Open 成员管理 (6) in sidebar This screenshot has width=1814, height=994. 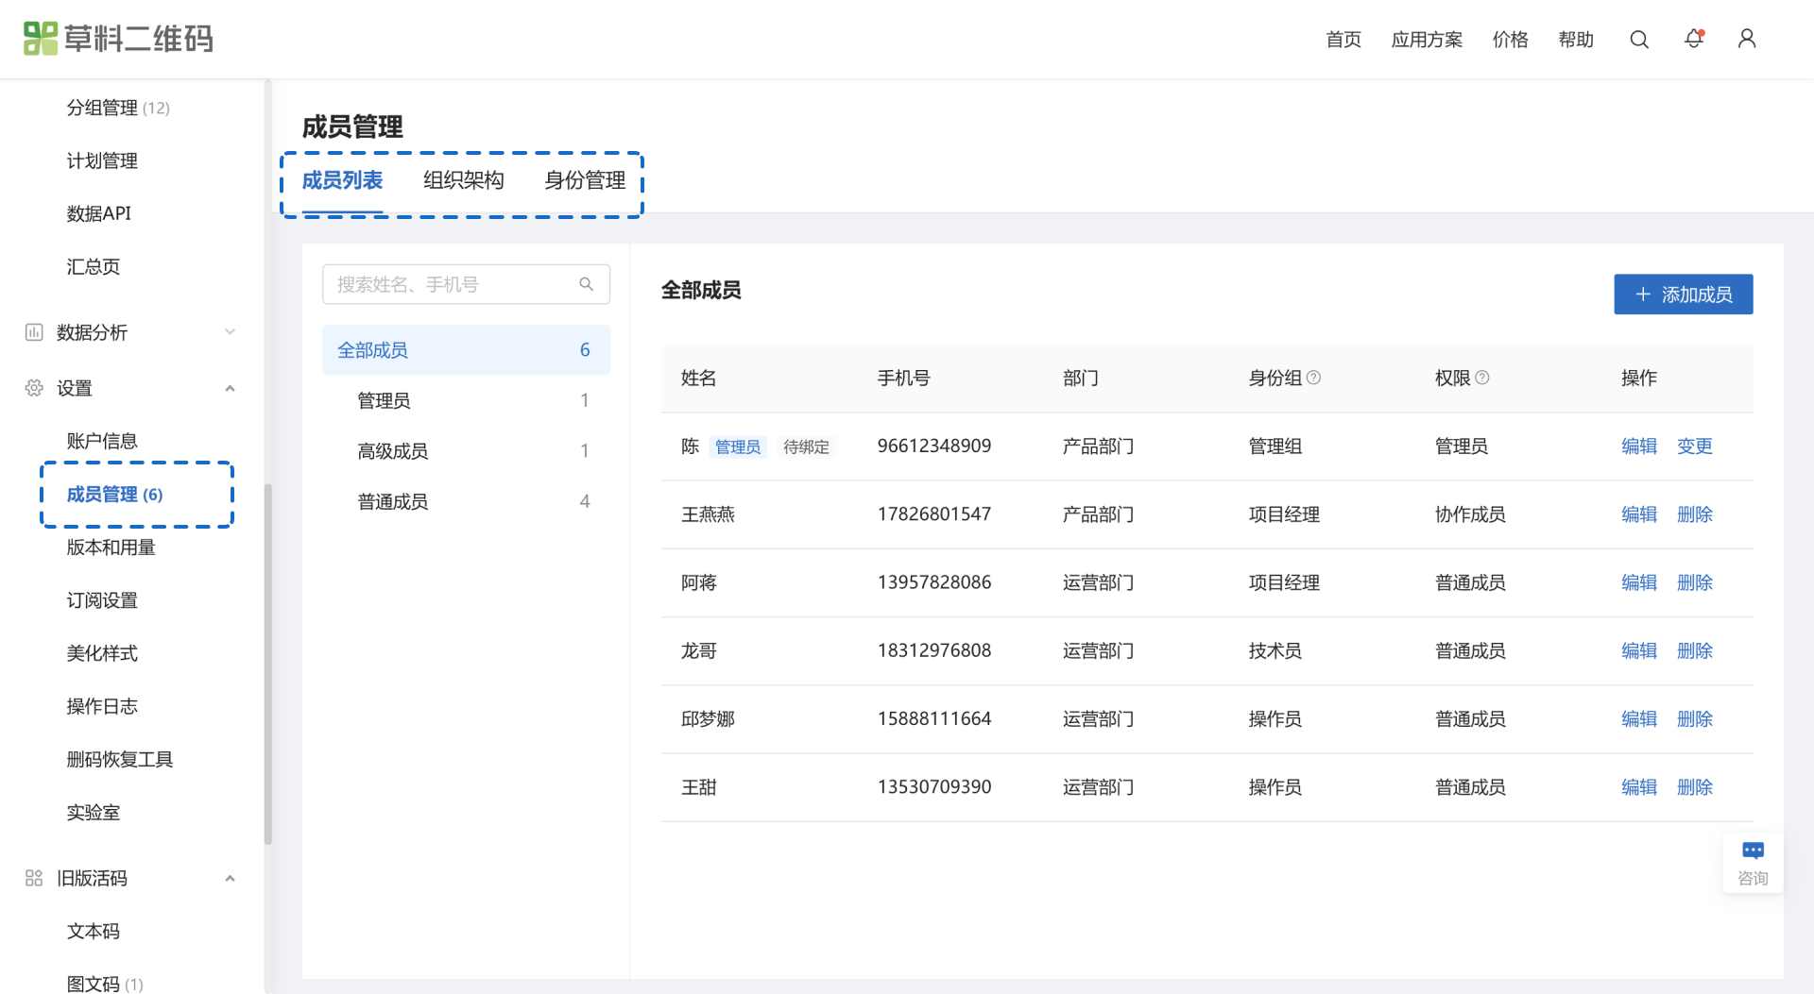pyautogui.click(x=114, y=495)
